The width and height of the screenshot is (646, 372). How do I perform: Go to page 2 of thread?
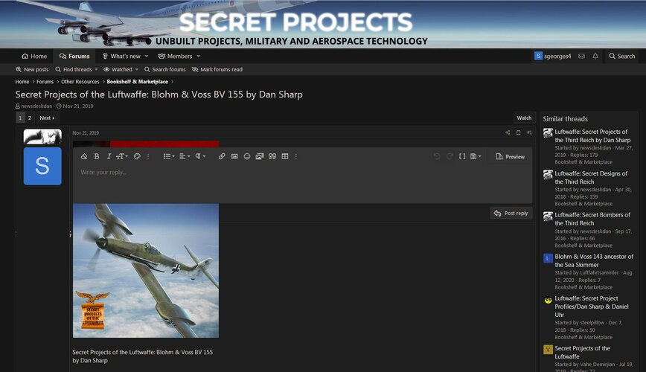(x=30, y=118)
